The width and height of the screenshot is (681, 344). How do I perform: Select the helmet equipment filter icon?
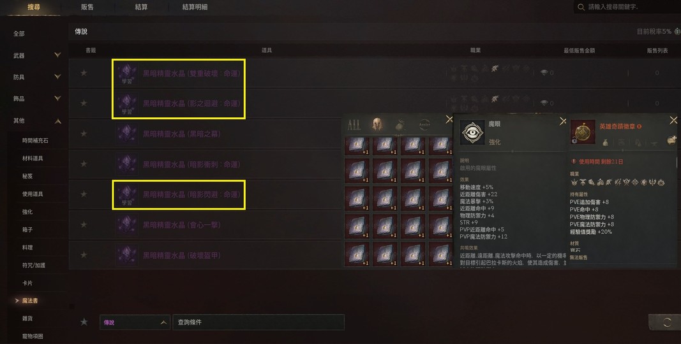pyautogui.click(x=377, y=125)
